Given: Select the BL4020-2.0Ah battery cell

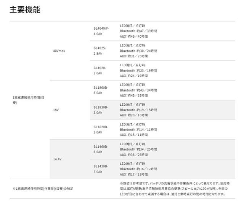Looking at the screenshot, I should [100, 70].
